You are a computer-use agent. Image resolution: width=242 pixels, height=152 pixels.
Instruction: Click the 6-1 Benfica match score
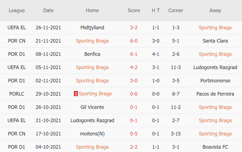(x=134, y=54)
